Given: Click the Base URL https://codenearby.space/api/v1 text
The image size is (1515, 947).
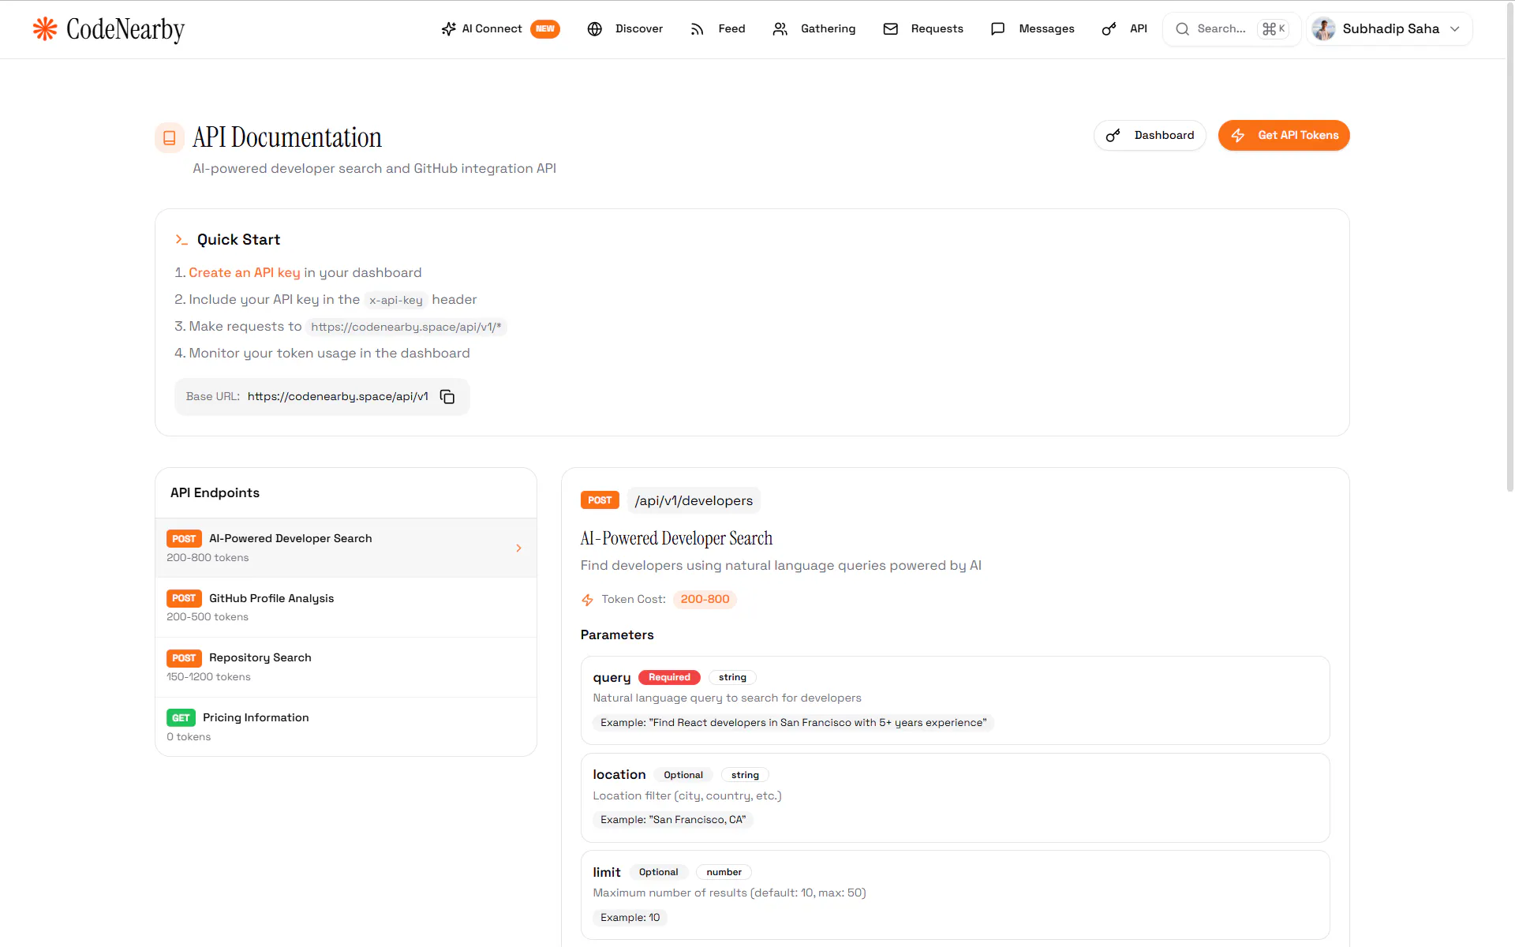Looking at the screenshot, I should [x=338, y=397].
